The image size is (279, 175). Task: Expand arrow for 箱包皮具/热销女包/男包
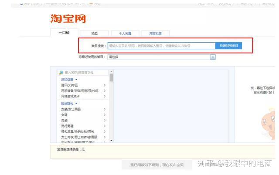(x=105, y=131)
